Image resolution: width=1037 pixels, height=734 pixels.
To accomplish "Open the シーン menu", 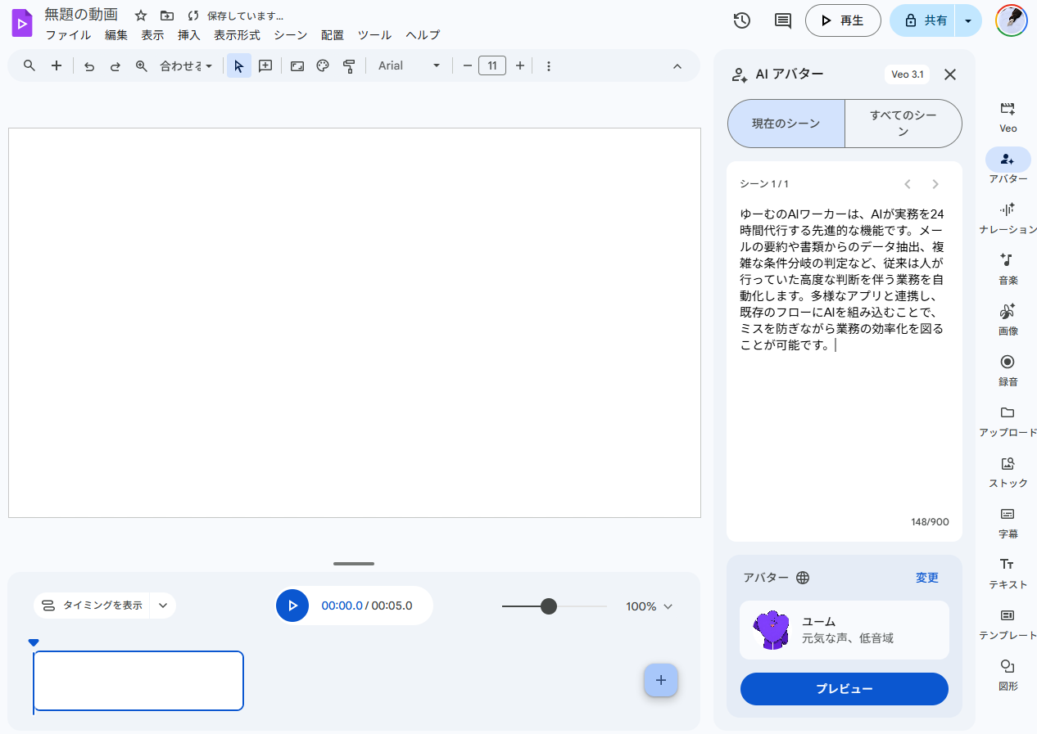I will pos(291,35).
